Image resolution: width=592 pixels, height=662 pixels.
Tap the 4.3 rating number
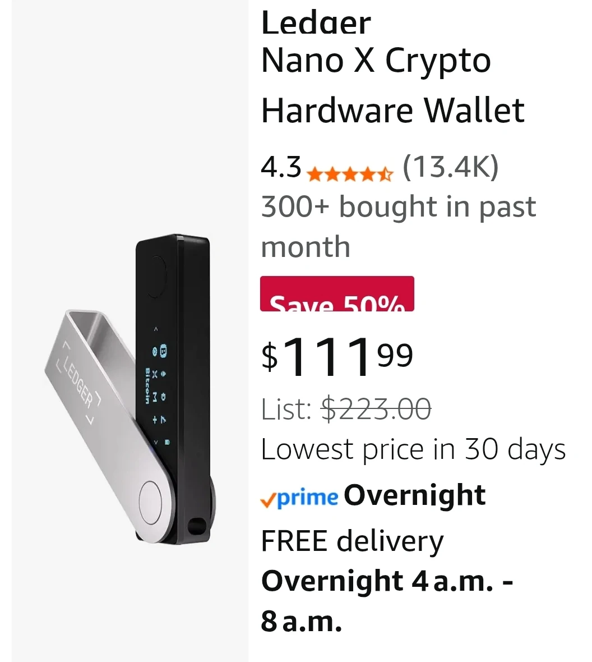coord(281,167)
